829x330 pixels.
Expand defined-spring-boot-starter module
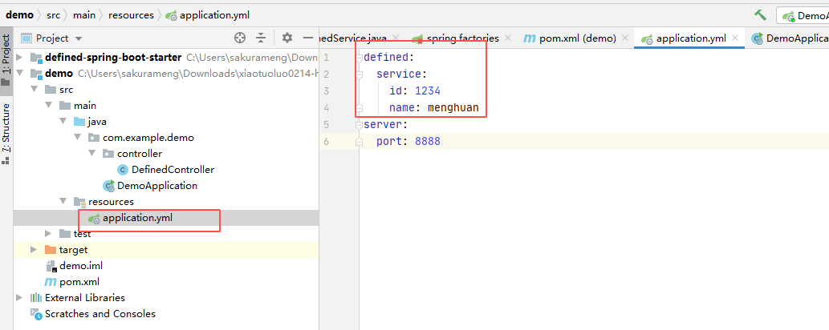[19, 57]
